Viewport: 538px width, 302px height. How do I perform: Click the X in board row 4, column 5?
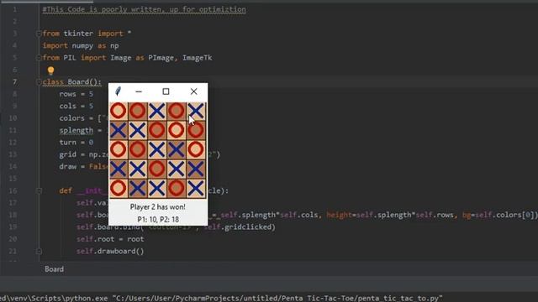tap(196, 169)
